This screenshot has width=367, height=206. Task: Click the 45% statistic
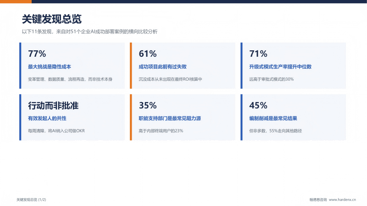coord(258,105)
